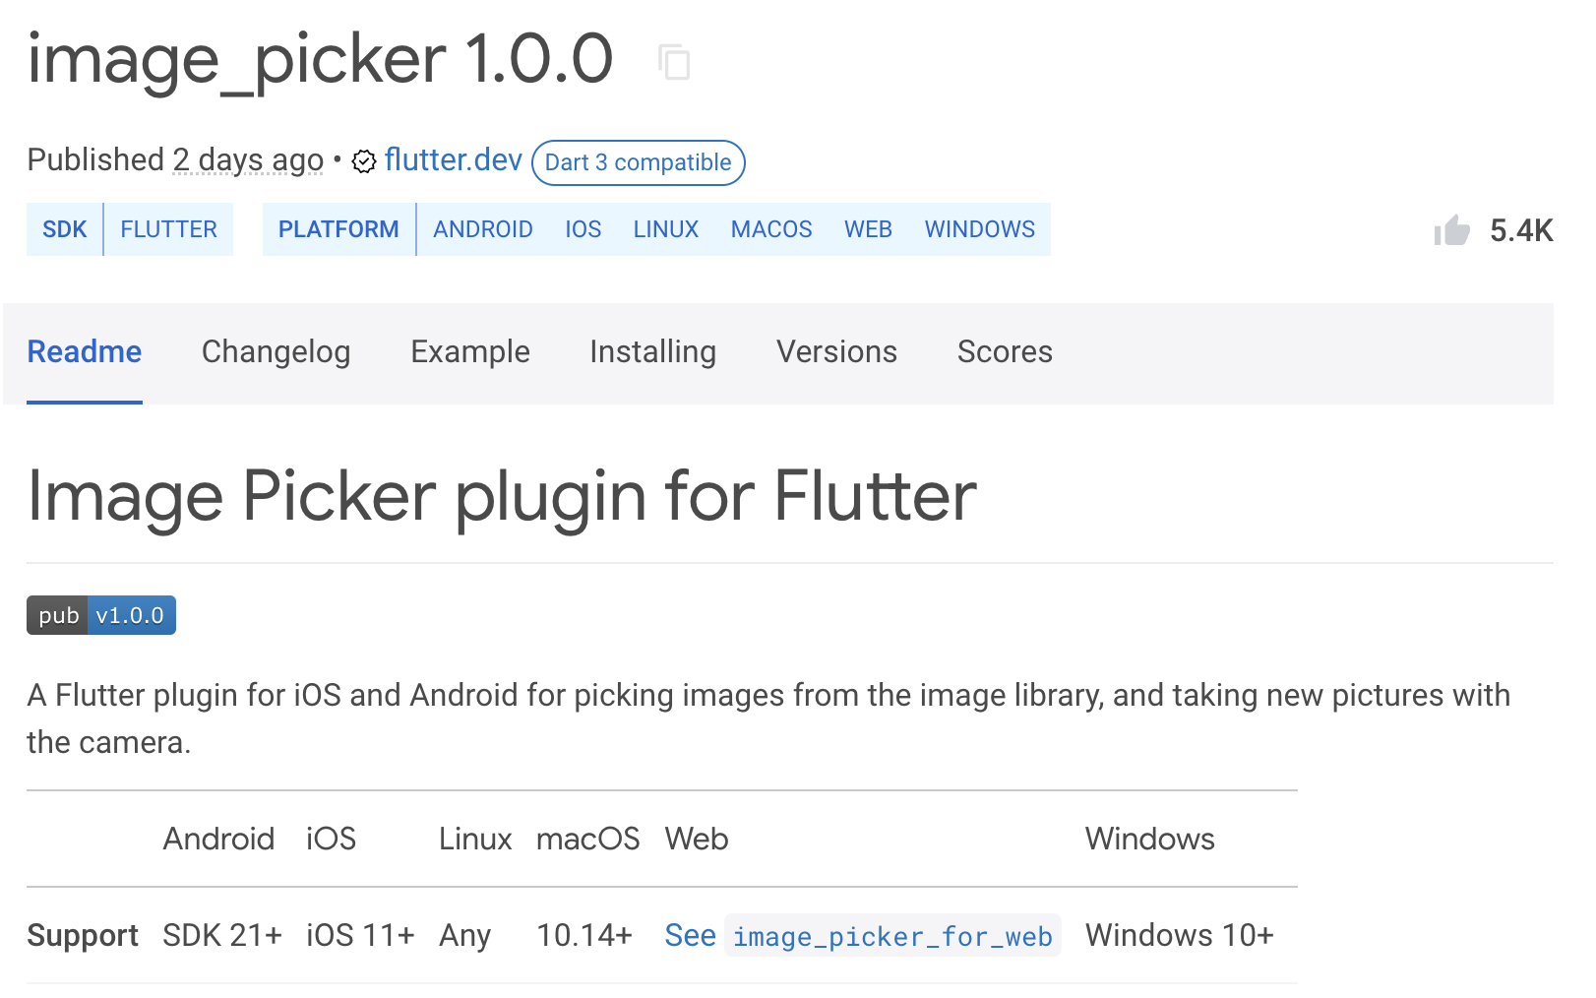Visit the flutter.dev publisher link
1596x998 pixels.
click(453, 159)
